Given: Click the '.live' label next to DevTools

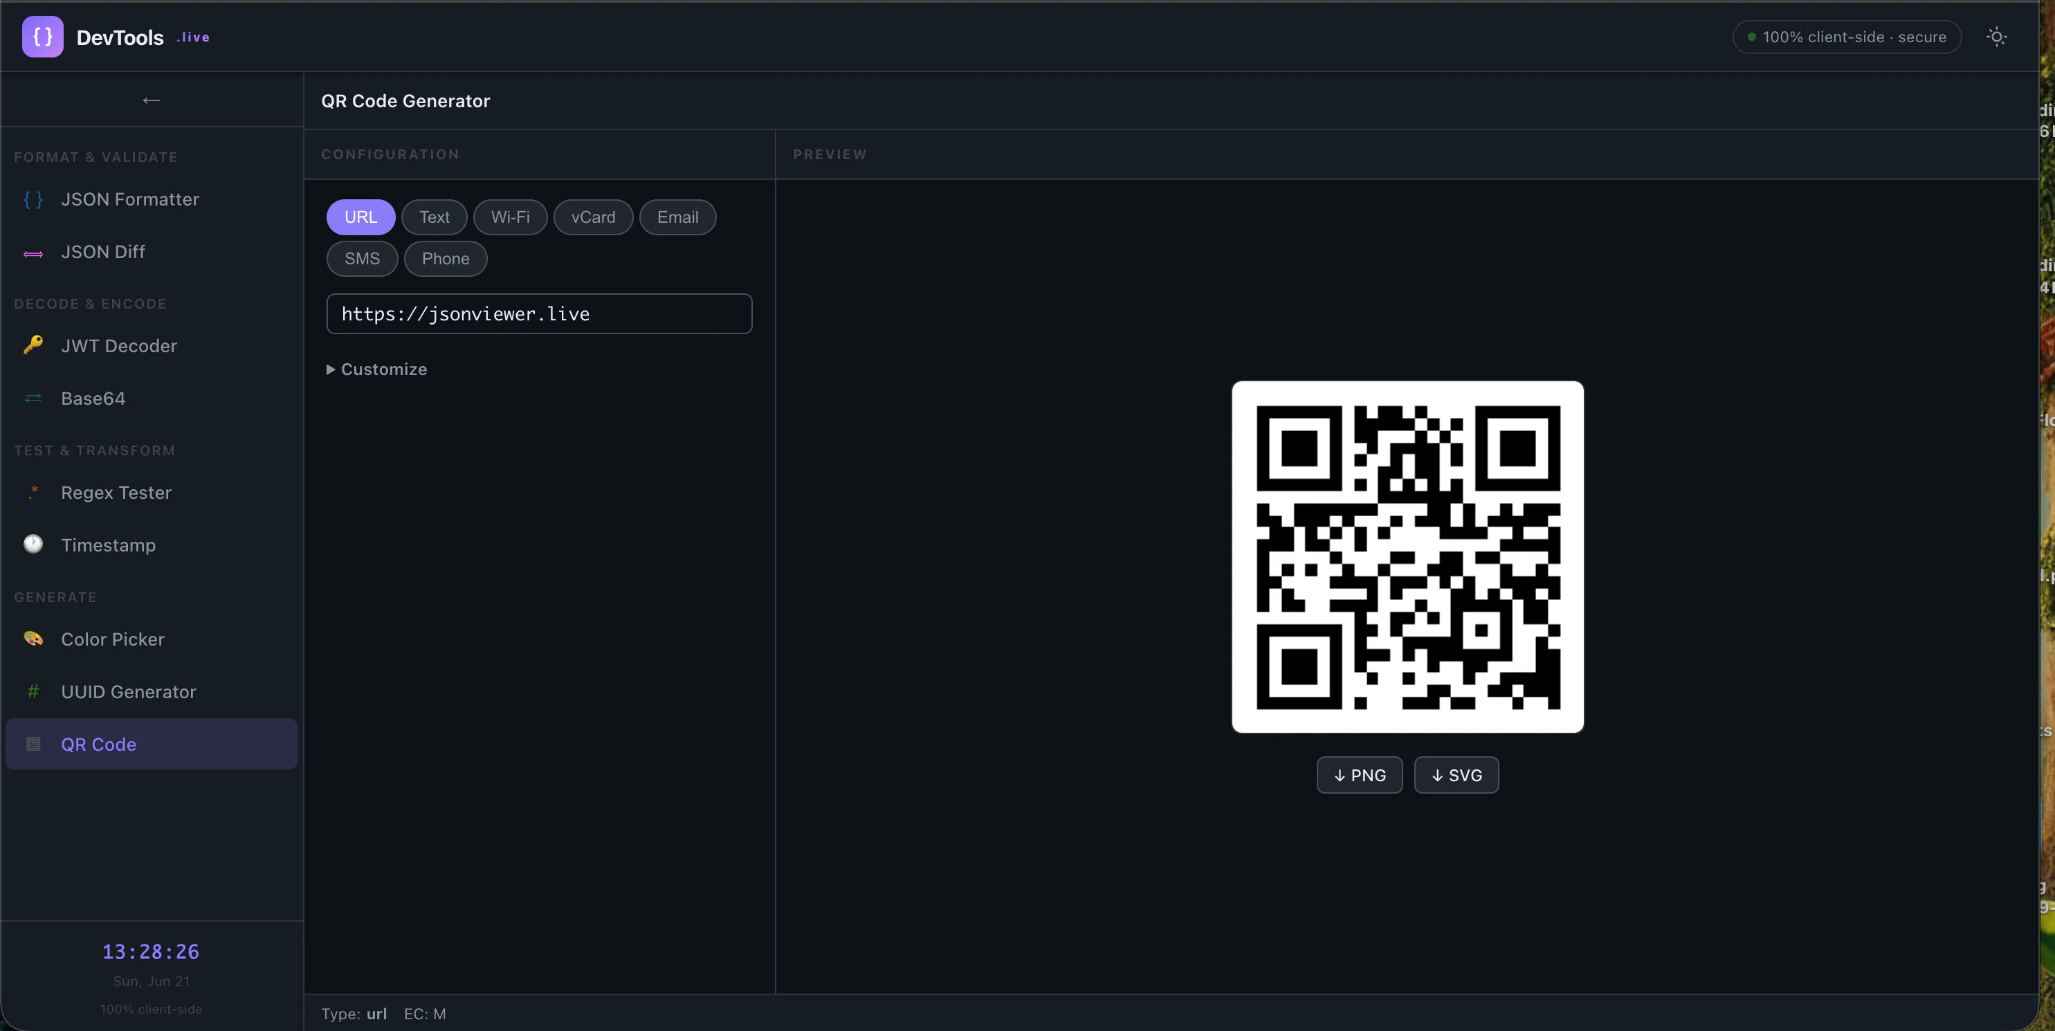Looking at the screenshot, I should pos(193,37).
